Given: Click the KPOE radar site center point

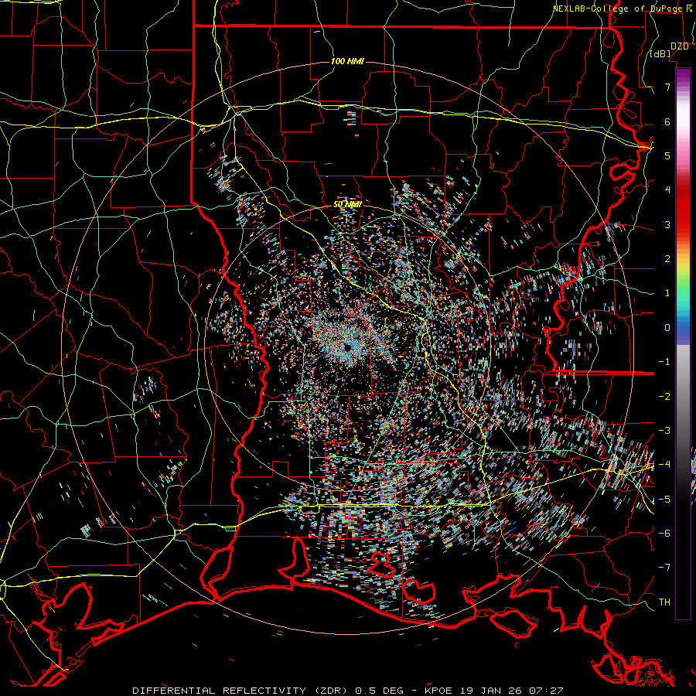Looking at the screenshot, I should tap(347, 347).
